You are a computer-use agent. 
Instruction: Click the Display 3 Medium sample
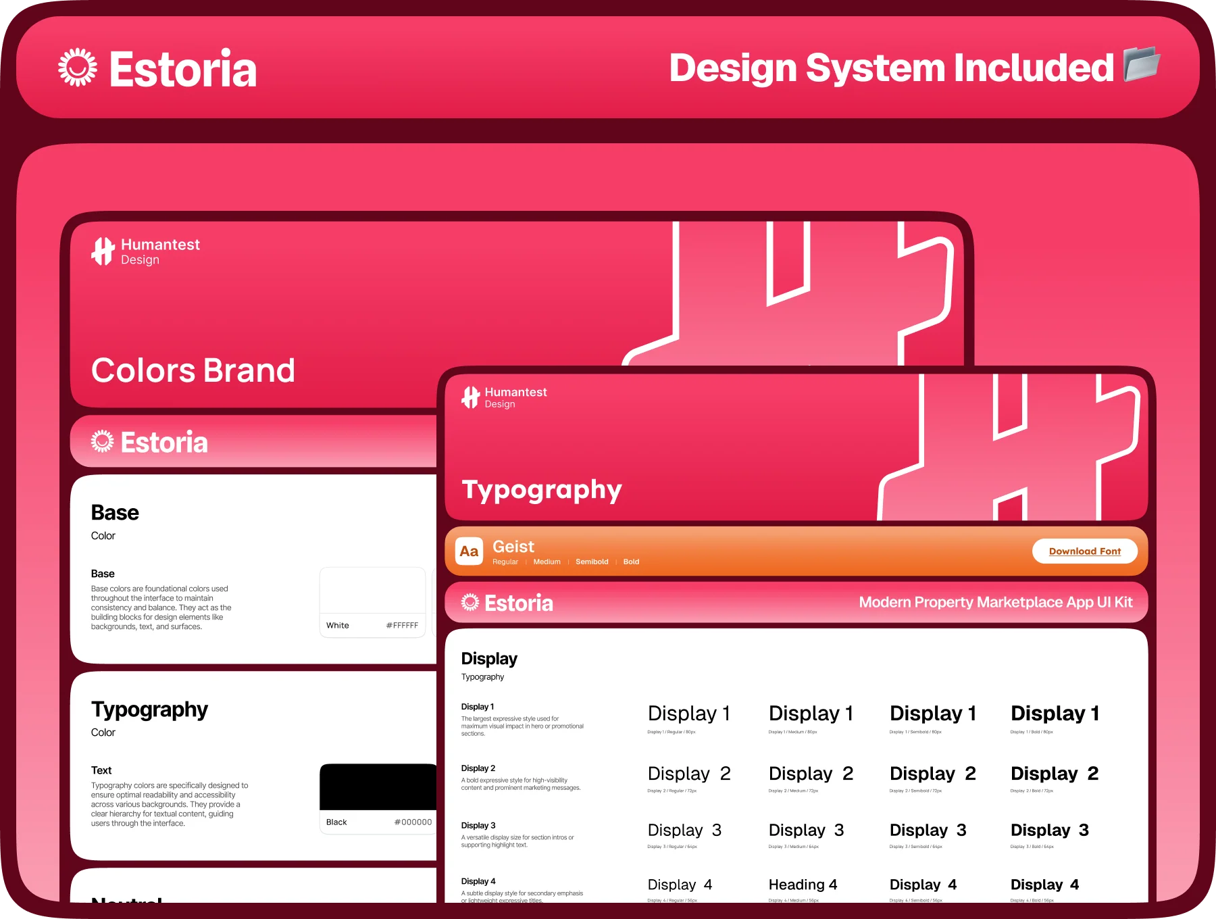[807, 830]
